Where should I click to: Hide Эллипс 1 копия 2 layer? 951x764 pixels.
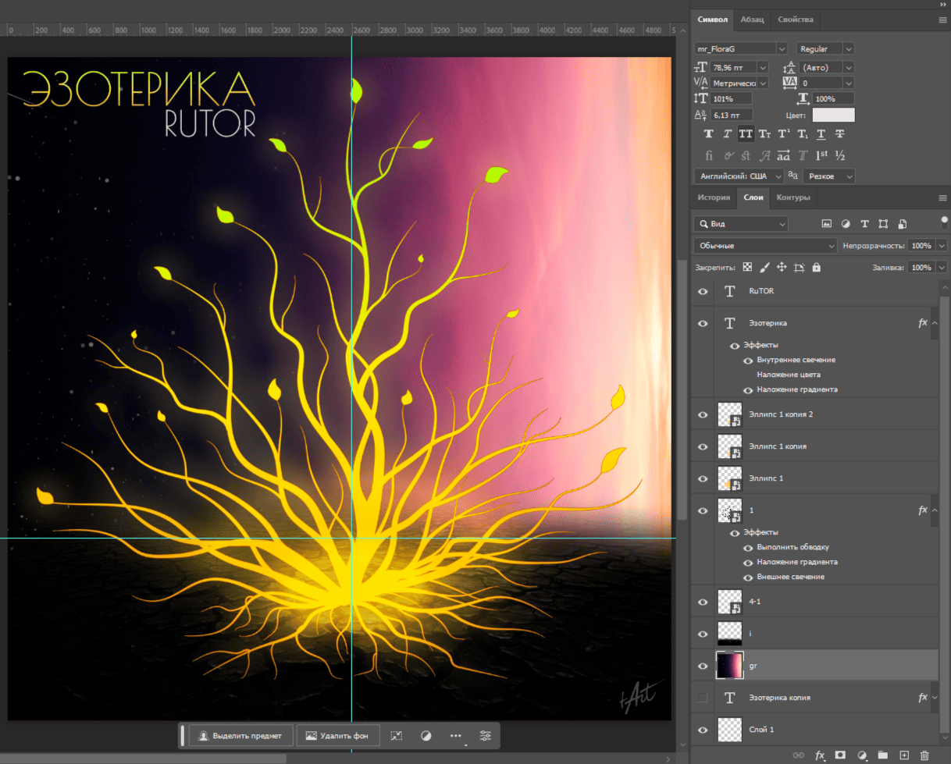(703, 414)
